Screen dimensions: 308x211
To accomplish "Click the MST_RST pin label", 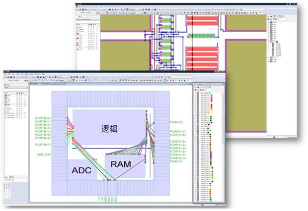I will pos(44,155).
